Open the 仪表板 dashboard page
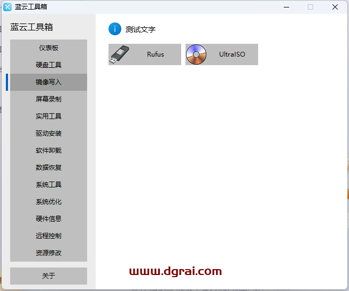 point(49,48)
